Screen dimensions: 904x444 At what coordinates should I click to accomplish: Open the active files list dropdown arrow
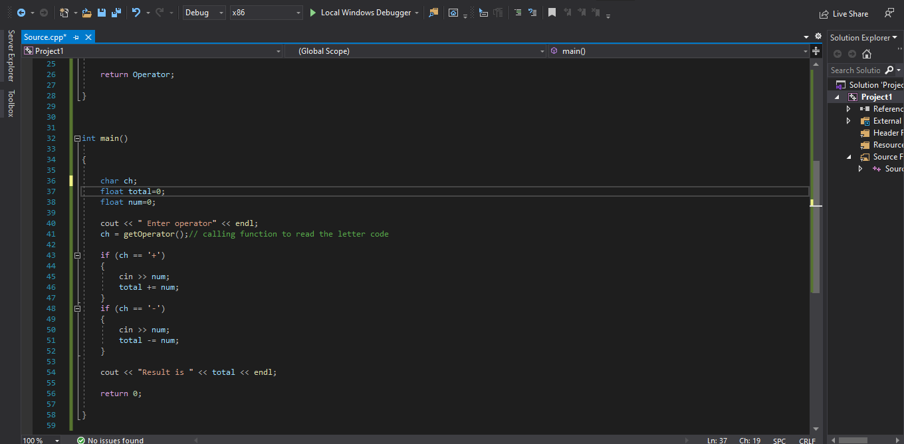point(806,37)
